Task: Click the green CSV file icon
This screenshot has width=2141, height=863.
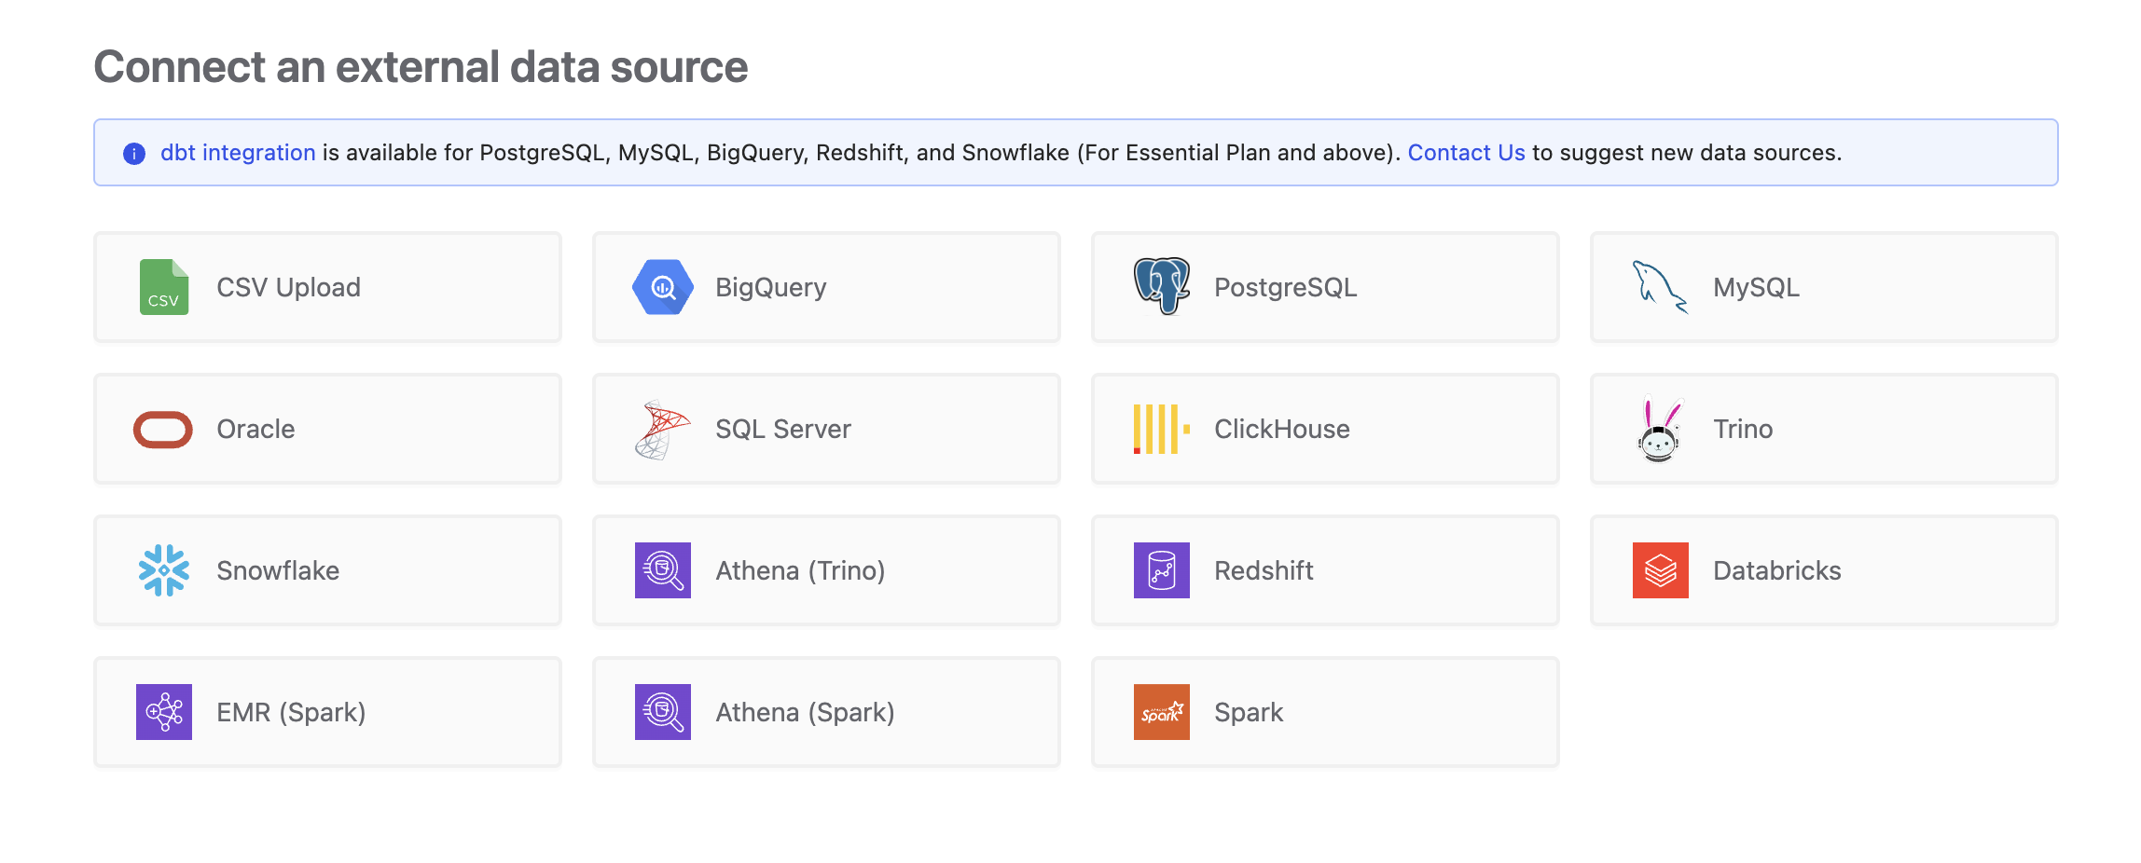Action: tap(164, 287)
